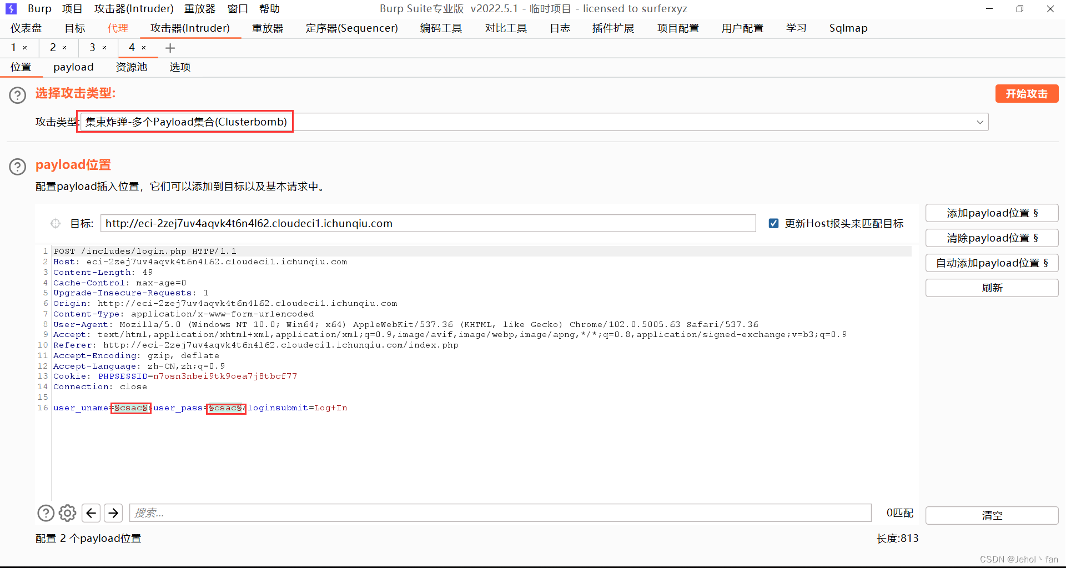Click the PHPSESSID cookie value

pyautogui.click(x=225, y=376)
